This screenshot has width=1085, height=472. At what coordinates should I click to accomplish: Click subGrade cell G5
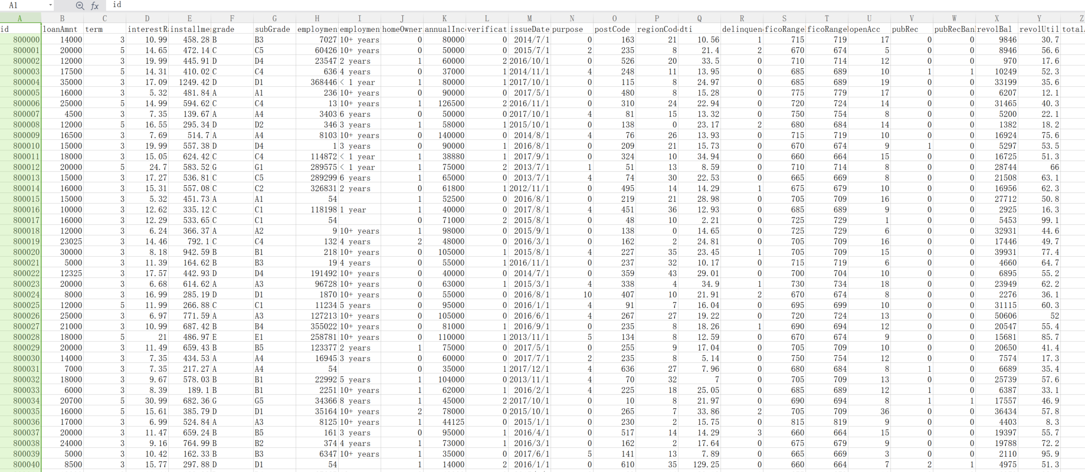[274, 401]
